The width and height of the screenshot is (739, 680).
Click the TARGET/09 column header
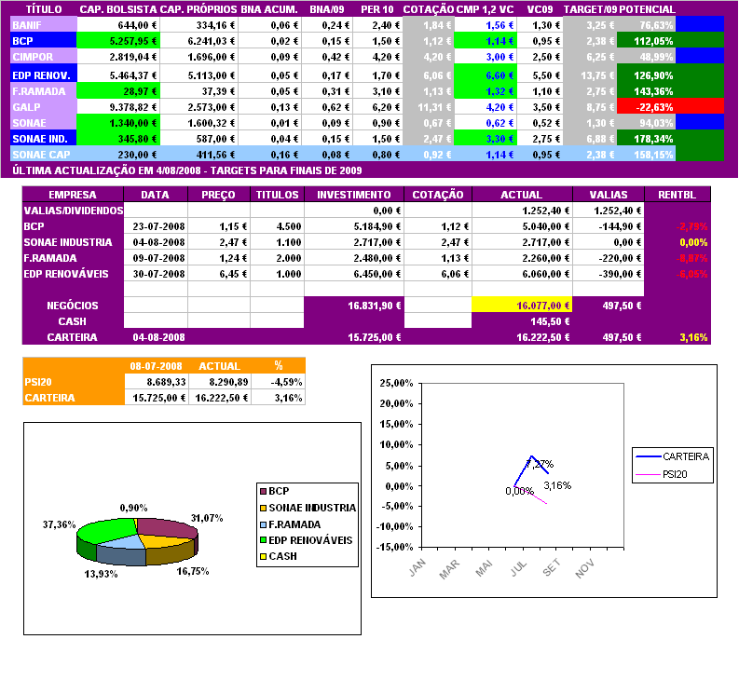[x=591, y=9]
